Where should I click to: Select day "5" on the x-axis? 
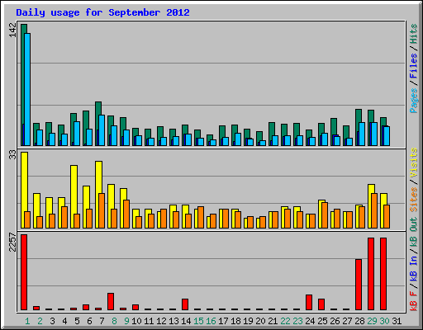tap(77, 321)
